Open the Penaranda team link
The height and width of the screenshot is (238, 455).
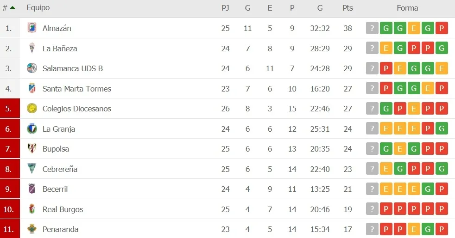[x=60, y=229]
